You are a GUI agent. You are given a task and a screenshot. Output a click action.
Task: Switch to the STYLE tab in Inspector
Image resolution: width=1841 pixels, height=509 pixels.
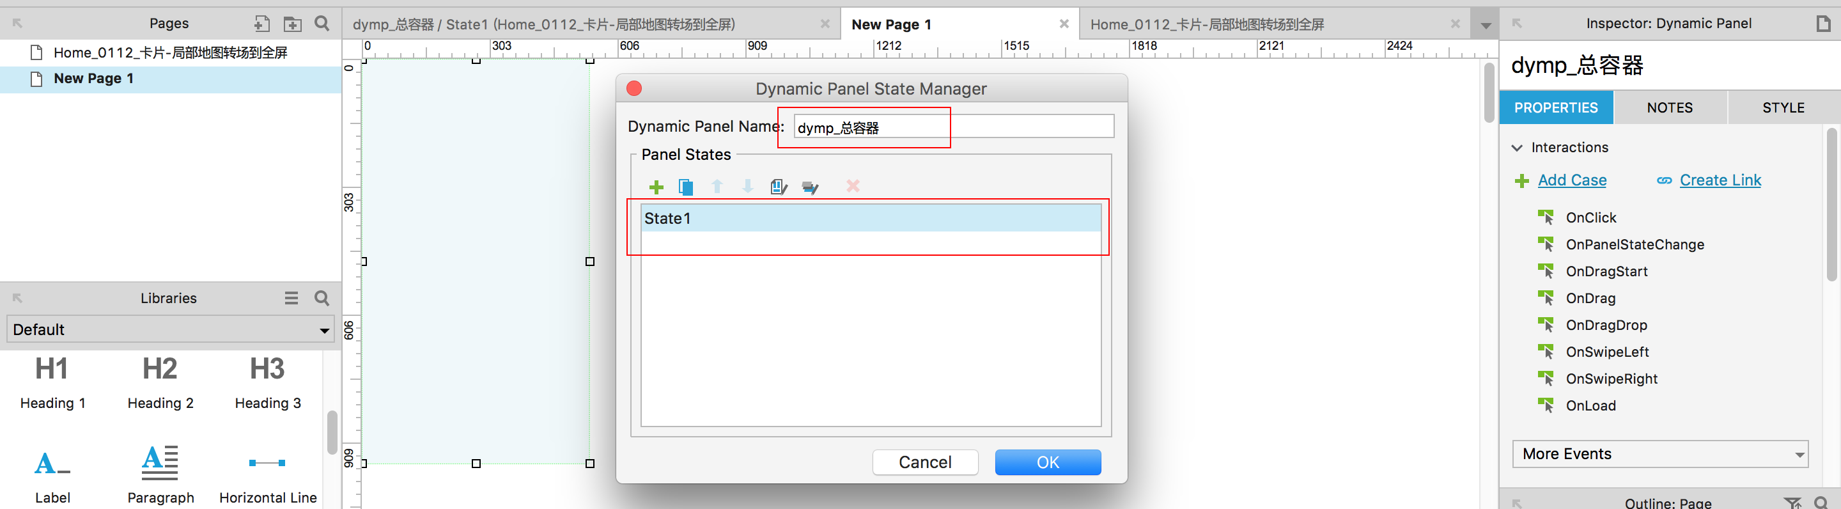[x=1783, y=108]
